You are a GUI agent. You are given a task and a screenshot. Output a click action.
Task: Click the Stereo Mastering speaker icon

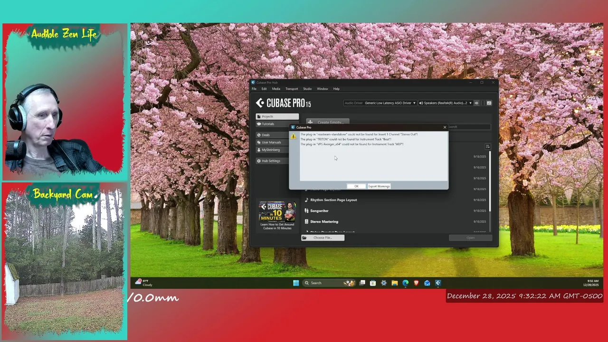pyautogui.click(x=306, y=222)
